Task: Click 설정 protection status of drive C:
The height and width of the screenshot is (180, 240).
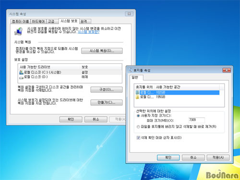Action: tap(85, 72)
